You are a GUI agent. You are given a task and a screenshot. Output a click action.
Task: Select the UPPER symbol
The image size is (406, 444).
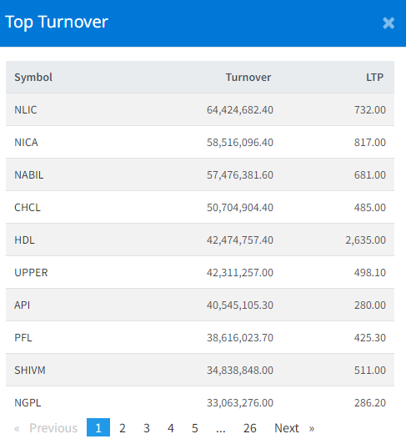click(31, 273)
